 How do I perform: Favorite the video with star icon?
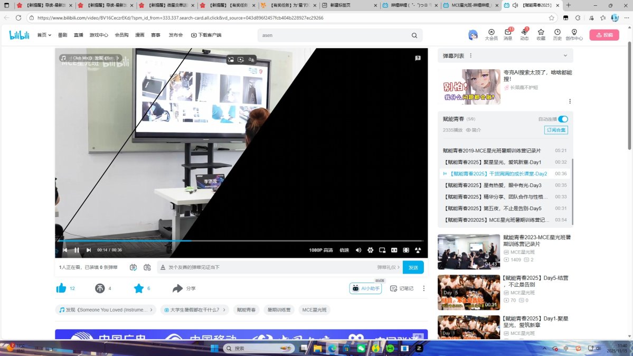click(x=139, y=288)
